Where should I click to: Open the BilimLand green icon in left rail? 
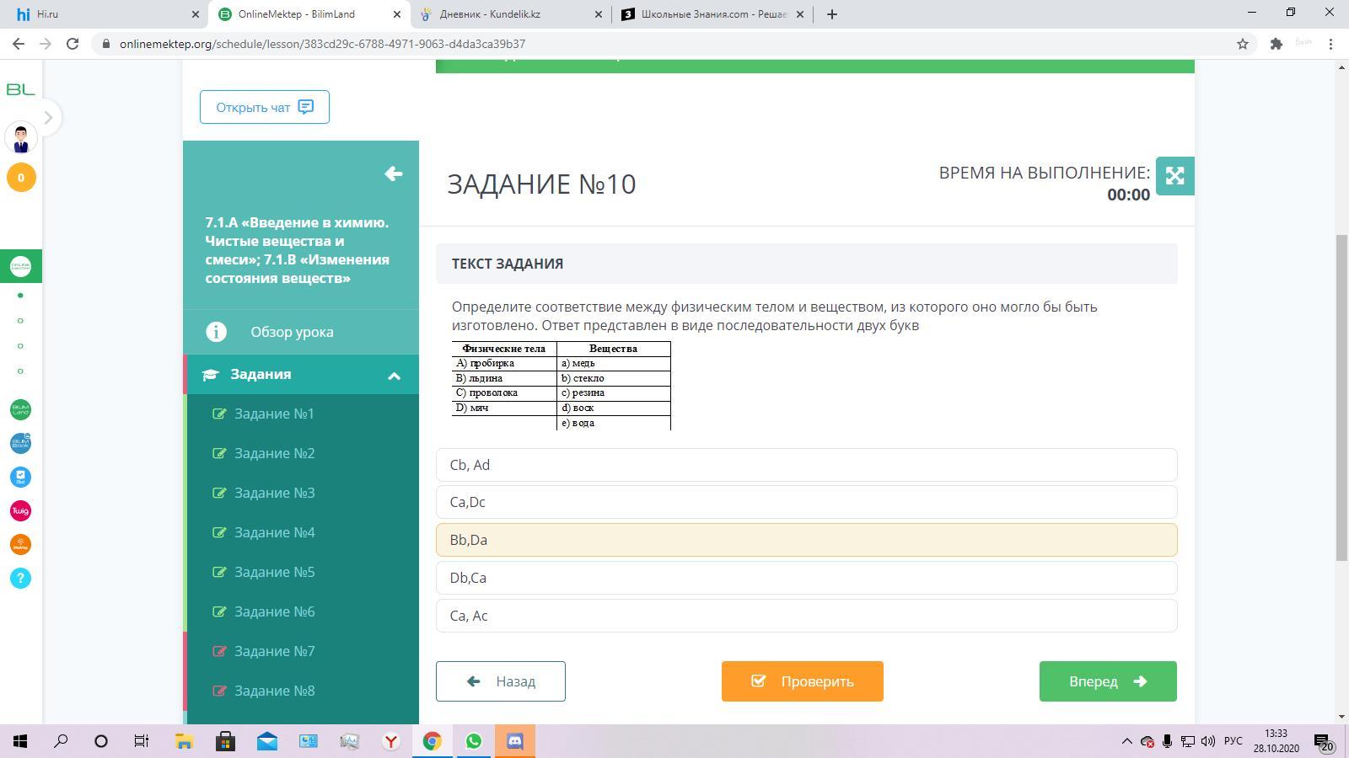20,409
